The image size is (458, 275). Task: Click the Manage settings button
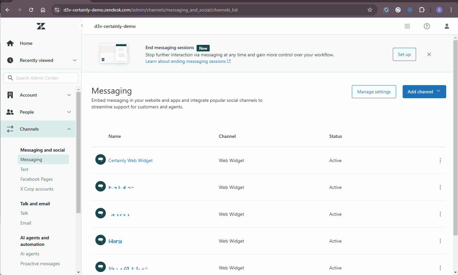pos(374,92)
